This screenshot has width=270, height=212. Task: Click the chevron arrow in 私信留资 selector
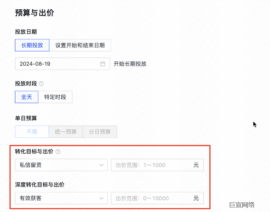pyautogui.click(x=101, y=165)
